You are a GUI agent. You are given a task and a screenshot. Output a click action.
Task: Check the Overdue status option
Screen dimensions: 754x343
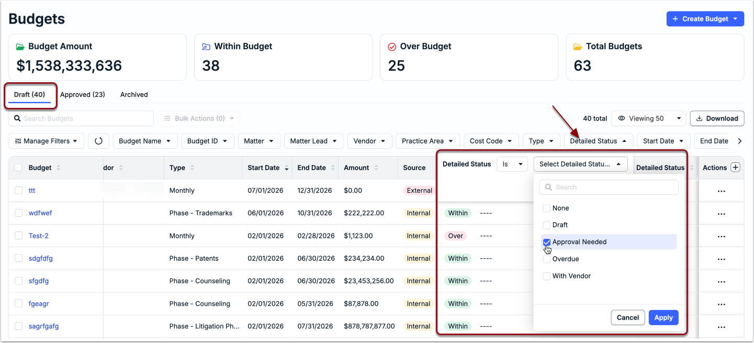[547, 259]
